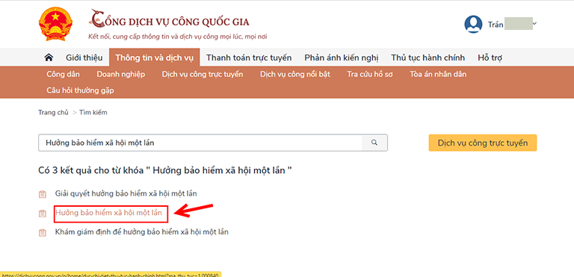Click the Trang chủ breadcrumb link
This screenshot has height=277, width=574.
[53, 112]
